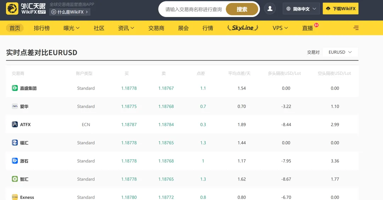The height and width of the screenshot is (200, 383).
Task: Click the live badge on 直播
Action: [x=316, y=25]
